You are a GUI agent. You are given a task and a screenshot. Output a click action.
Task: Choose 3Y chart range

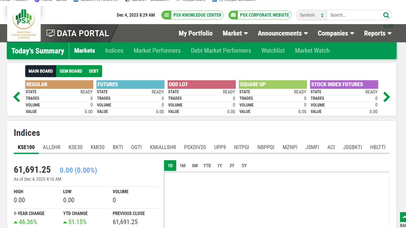(232, 166)
